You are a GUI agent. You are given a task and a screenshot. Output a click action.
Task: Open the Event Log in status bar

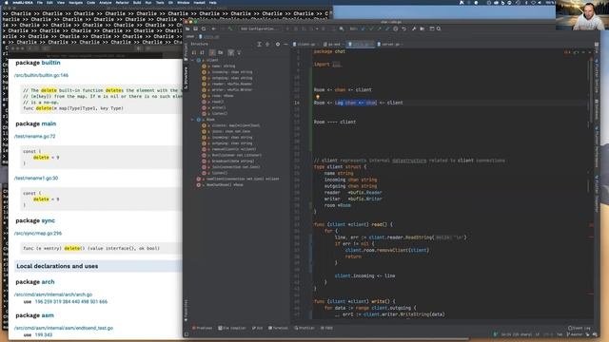580,328
